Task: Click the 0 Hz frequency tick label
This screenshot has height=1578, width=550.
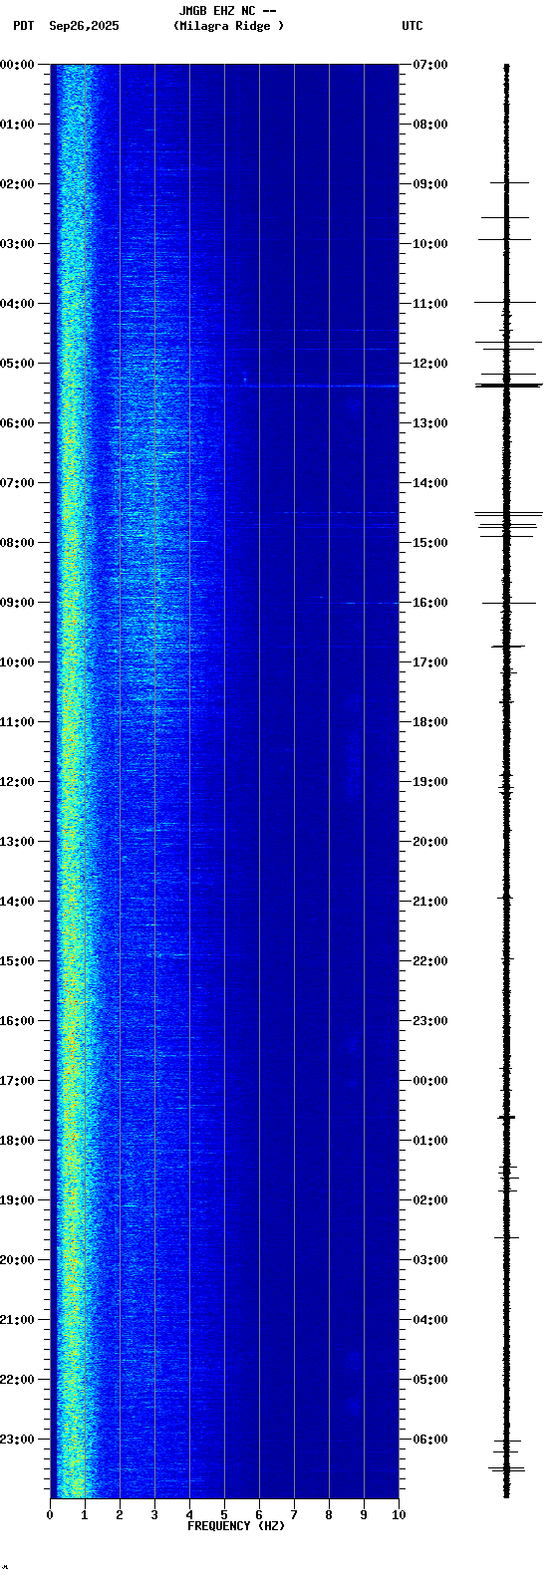Action: pos(50,1515)
